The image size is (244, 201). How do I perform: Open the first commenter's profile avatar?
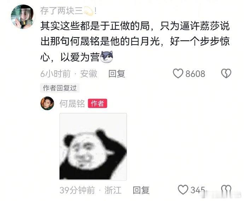(22, 17)
